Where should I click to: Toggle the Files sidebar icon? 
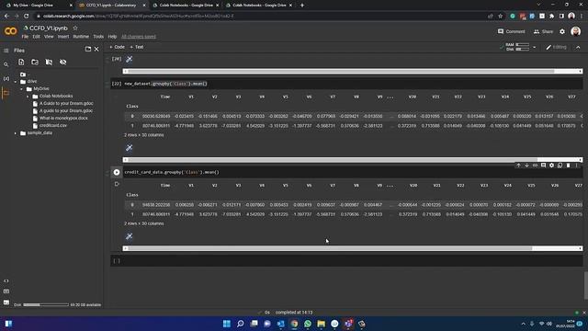pyautogui.click(x=6, y=92)
